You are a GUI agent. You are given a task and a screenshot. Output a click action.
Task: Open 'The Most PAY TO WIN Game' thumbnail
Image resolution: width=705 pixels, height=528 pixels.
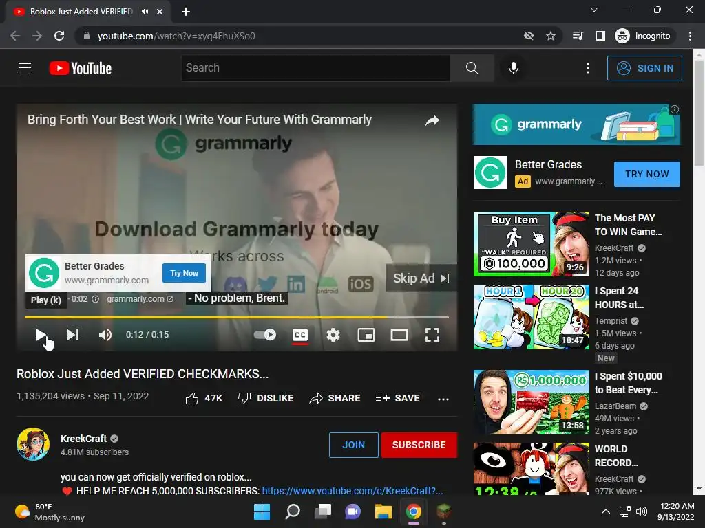click(x=531, y=244)
